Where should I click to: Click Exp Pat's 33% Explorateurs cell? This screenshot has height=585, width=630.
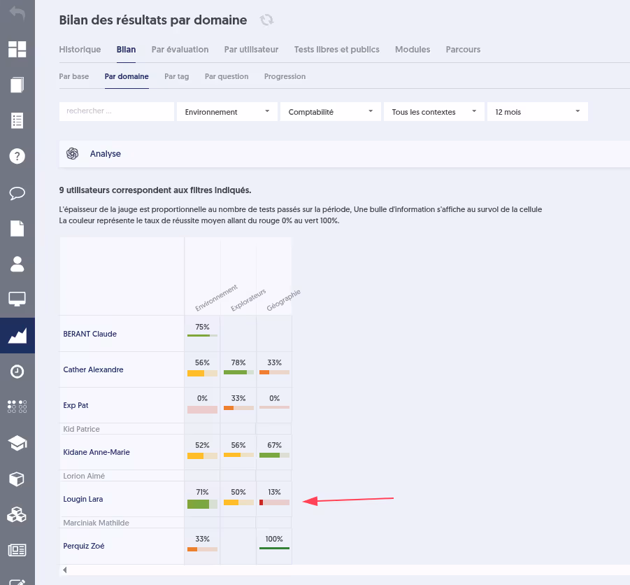[x=238, y=405]
